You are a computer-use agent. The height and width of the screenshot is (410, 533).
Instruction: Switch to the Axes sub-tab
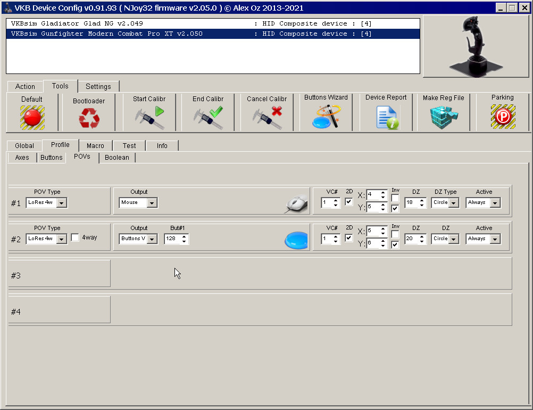tap(22, 158)
